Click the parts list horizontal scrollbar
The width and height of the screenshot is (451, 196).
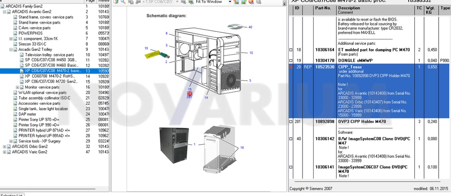368,182
